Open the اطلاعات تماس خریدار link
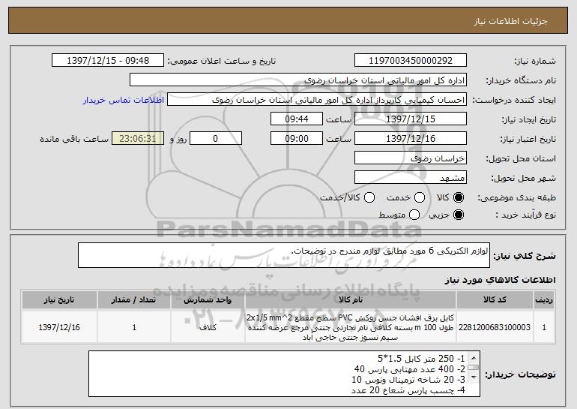Image resolution: width=577 pixels, height=409 pixels. click(124, 101)
